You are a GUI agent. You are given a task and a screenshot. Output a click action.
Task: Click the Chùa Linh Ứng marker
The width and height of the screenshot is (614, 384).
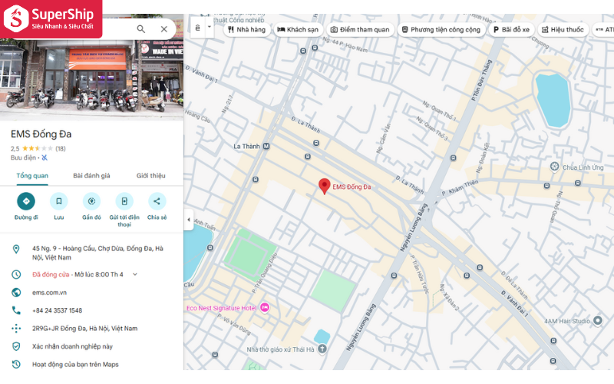[x=554, y=167]
